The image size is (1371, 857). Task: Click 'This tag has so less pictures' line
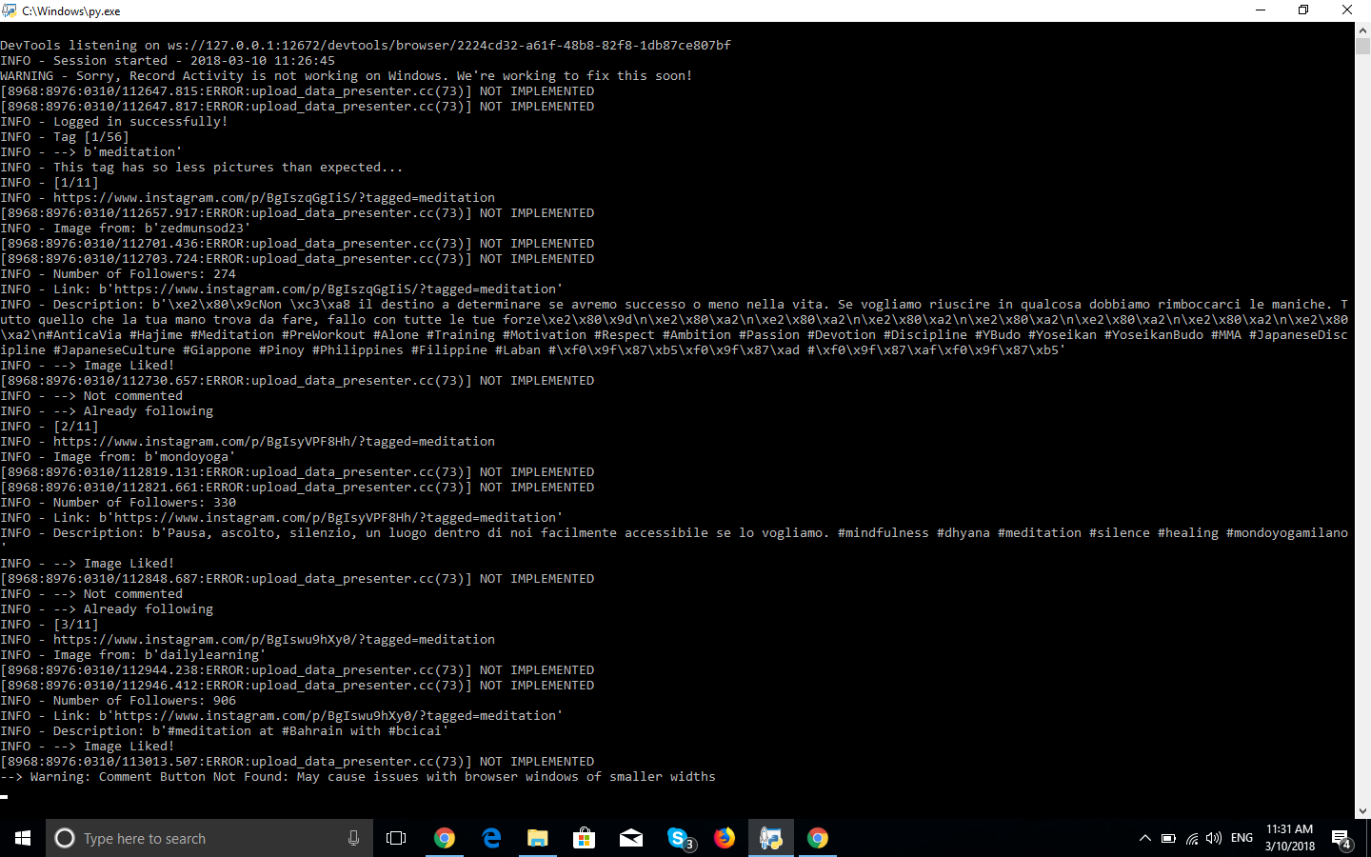point(202,167)
